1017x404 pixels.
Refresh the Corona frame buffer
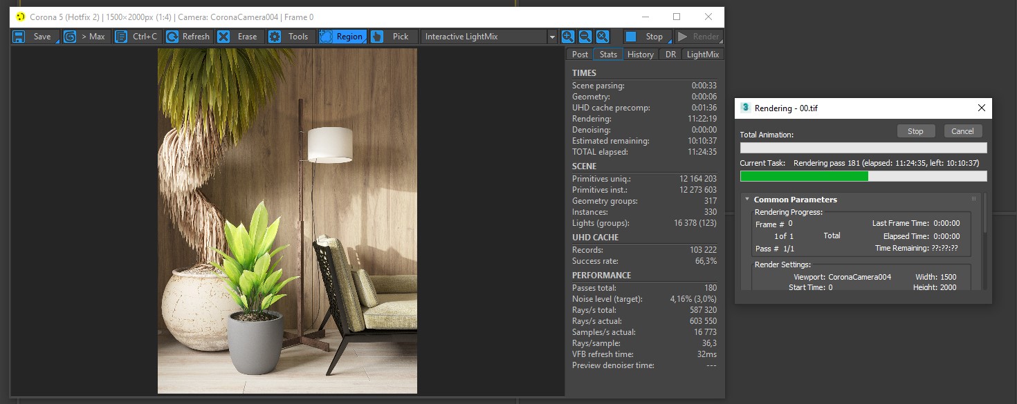pyautogui.click(x=189, y=37)
